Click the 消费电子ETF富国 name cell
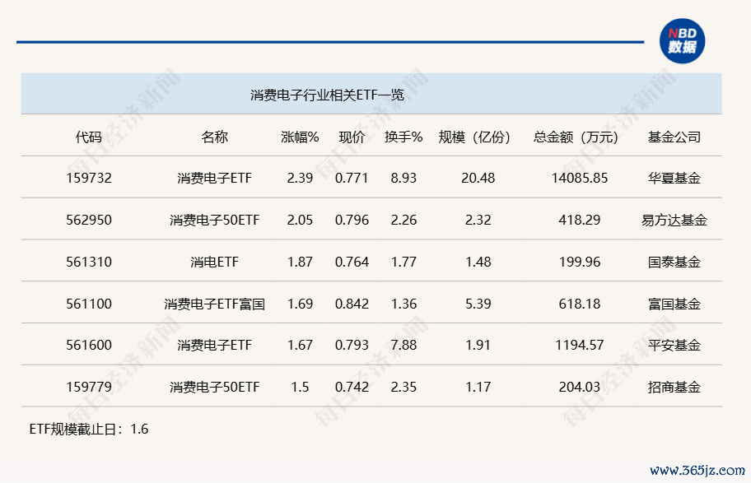The height and width of the screenshot is (483, 751). pos(214,304)
